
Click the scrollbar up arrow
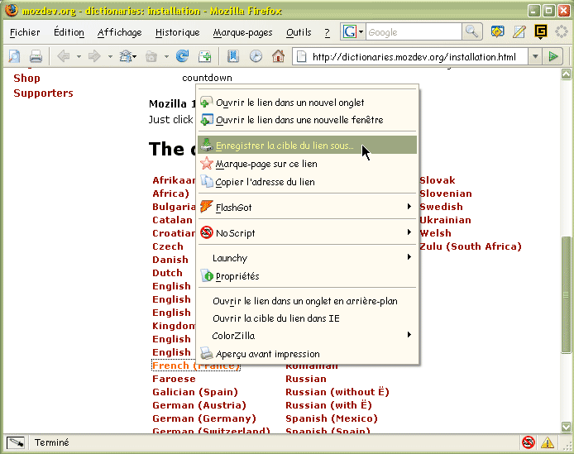[x=566, y=74]
